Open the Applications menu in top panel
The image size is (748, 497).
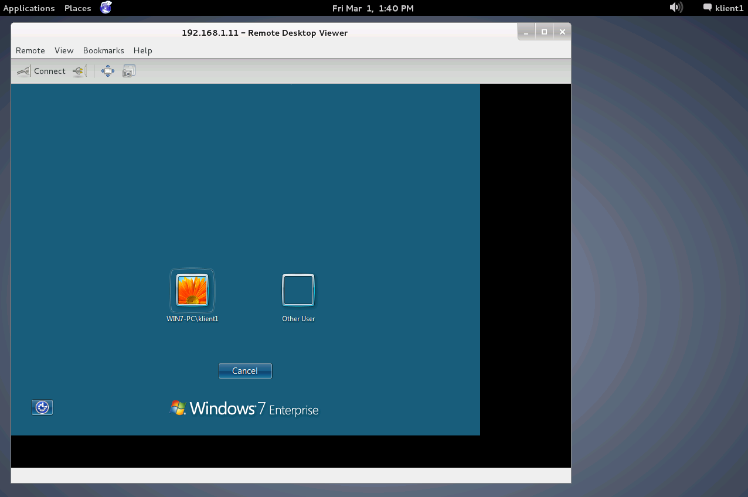(x=29, y=8)
